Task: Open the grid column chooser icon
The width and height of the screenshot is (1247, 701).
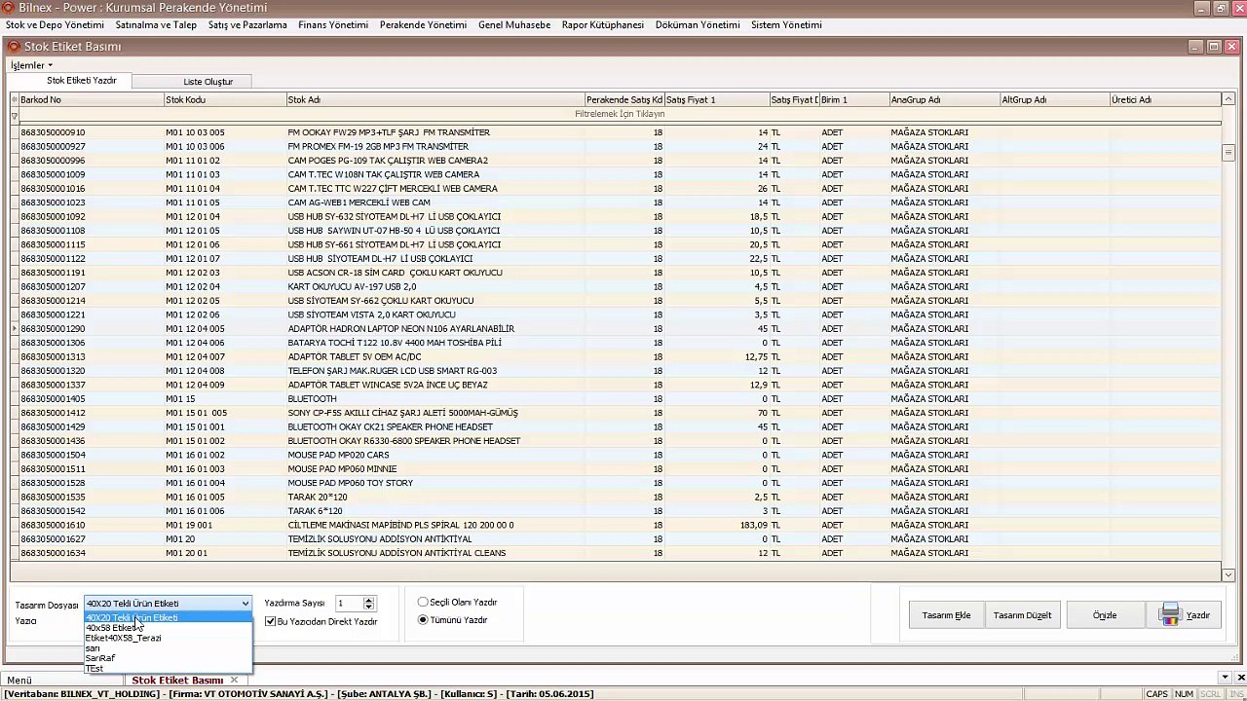Action: click(15, 99)
